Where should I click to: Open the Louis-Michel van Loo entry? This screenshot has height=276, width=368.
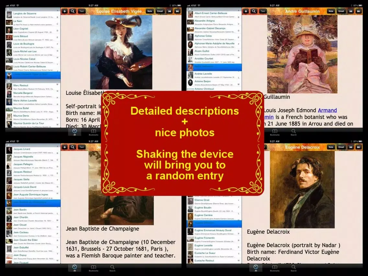tap(33, 53)
